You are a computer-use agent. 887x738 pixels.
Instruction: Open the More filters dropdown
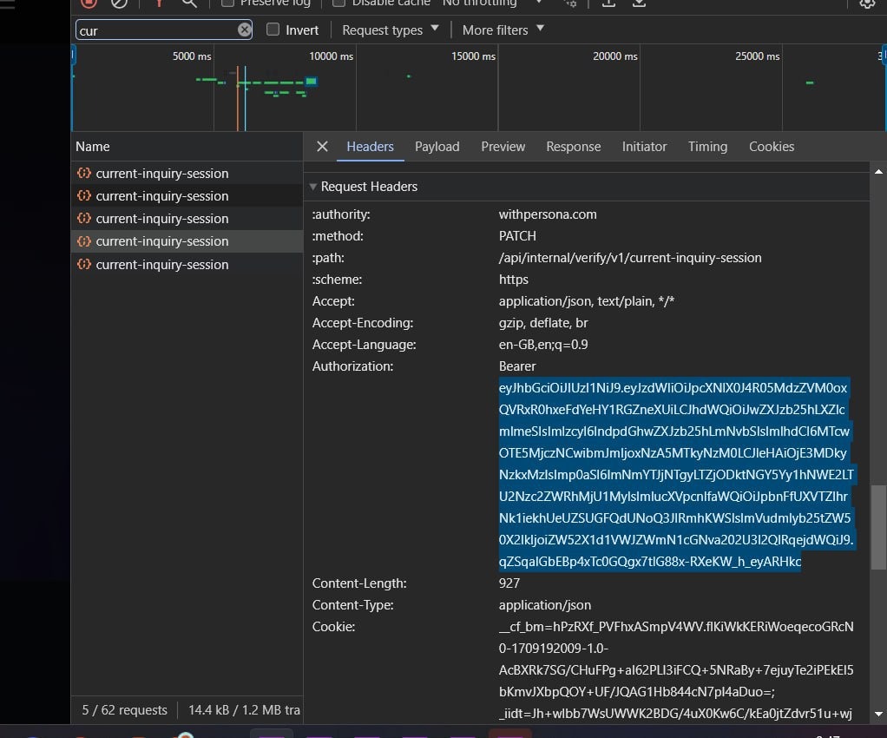click(x=503, y=30)
